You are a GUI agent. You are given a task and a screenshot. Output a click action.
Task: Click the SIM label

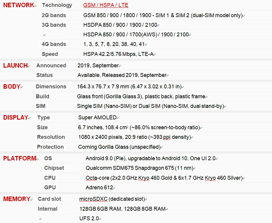coord(41,106)
